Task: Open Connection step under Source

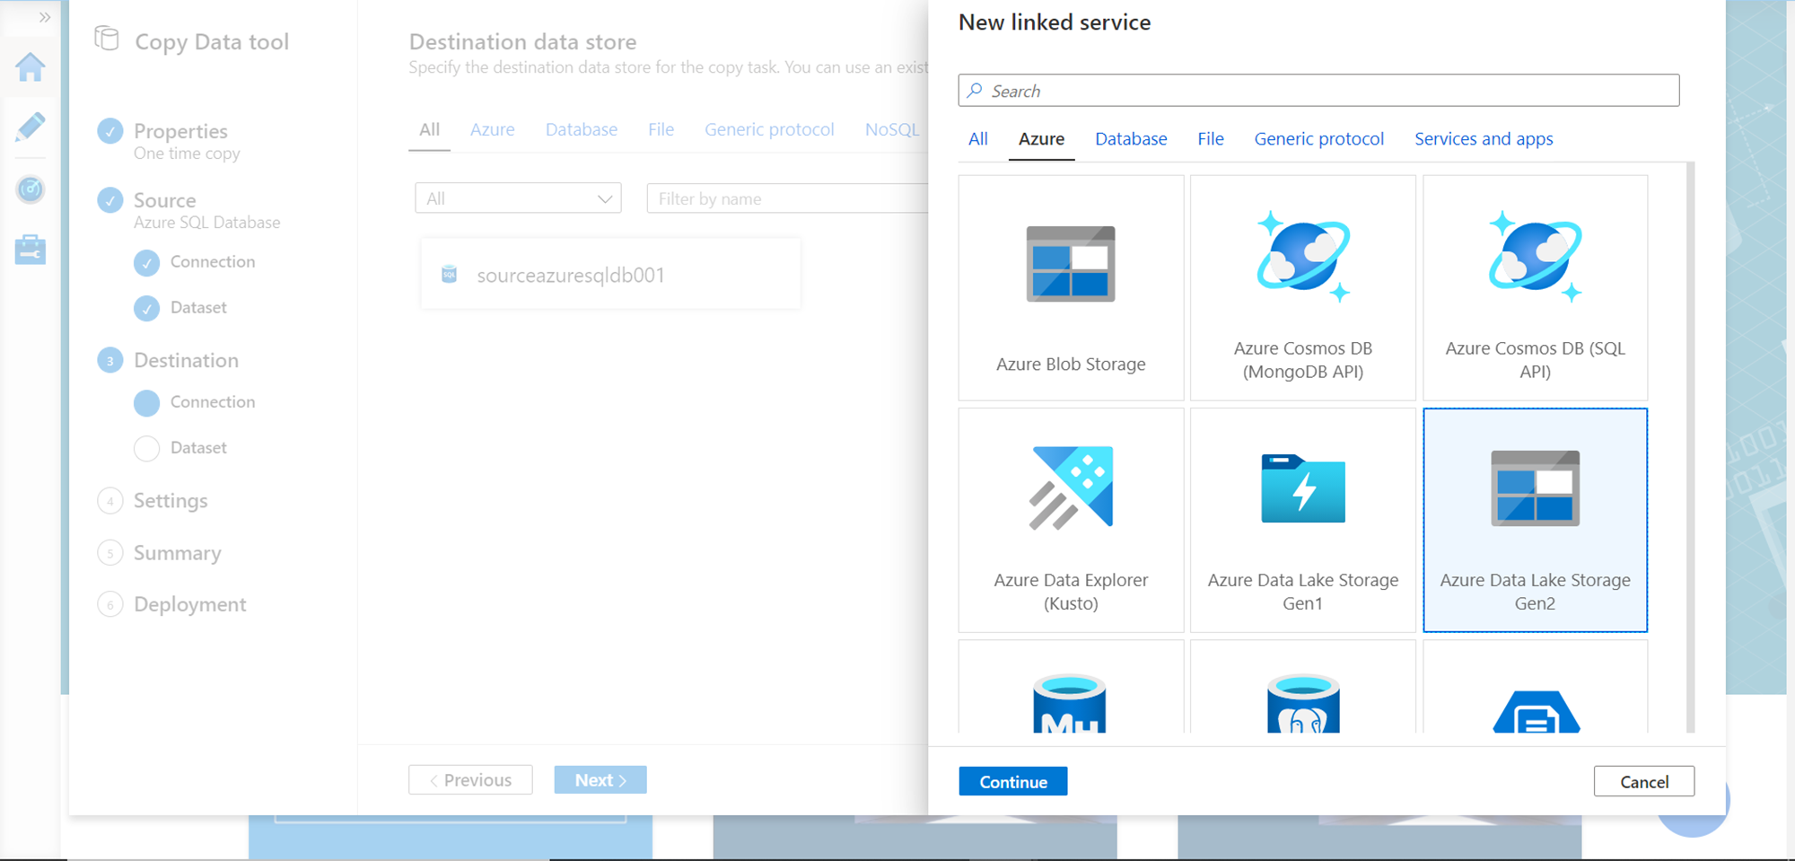Action: pos(213,261)
